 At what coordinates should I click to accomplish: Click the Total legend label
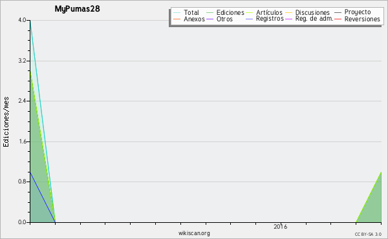(191, 12)
